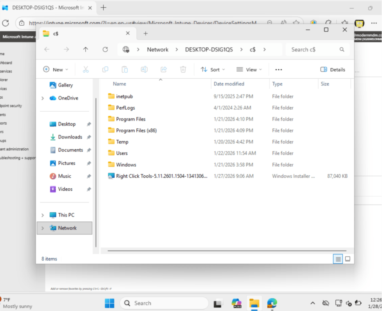This screenshot has width=382, height=311.
Task: Toggle the Details pane
Action: pyautogui.click(x=333, y=69)
